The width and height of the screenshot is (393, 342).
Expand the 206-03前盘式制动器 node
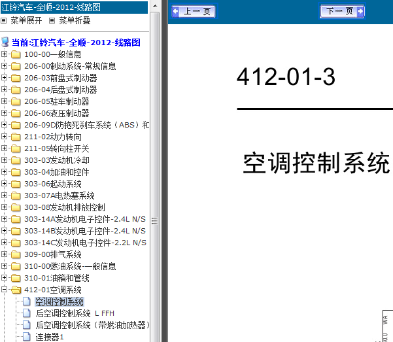tap(4, 77)
